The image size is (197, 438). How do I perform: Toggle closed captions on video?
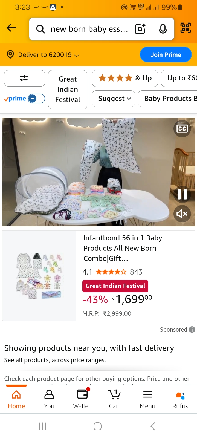[x=182, y=129]
